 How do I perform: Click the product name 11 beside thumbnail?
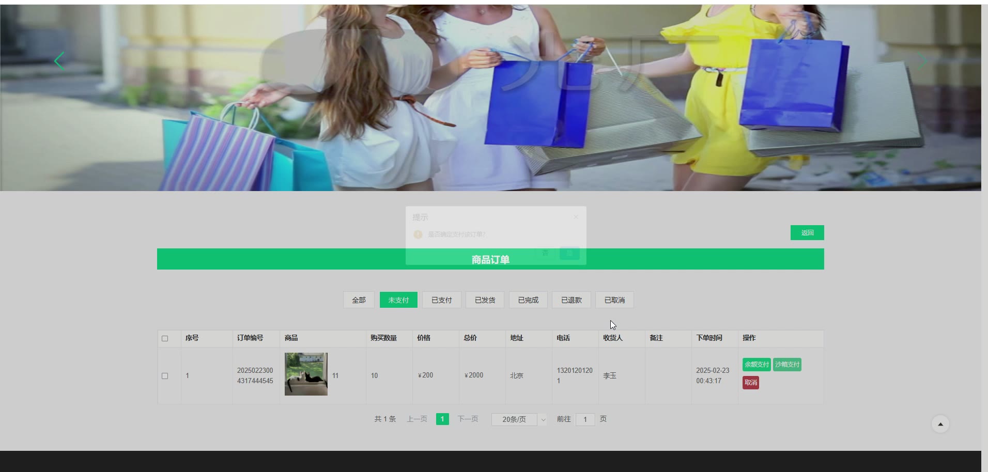pos(335,375)
